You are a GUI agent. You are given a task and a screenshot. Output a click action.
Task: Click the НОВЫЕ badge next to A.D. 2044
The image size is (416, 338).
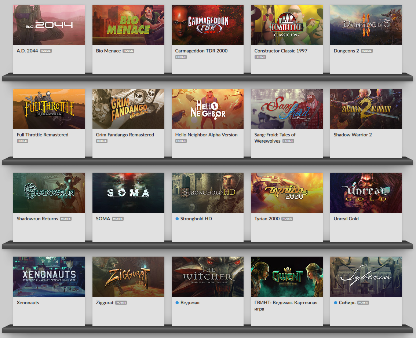(45, 51)
